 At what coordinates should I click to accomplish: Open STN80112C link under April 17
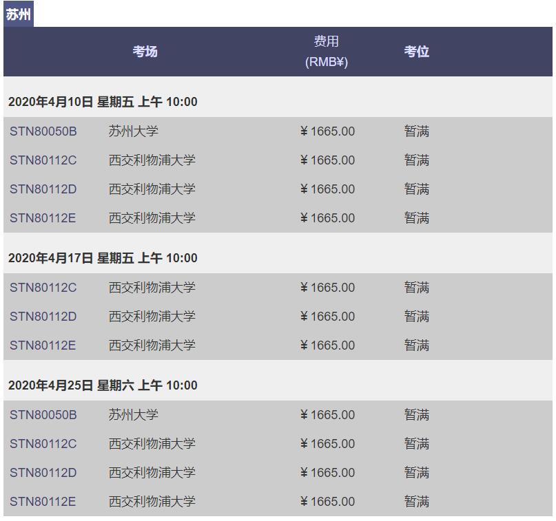[x=43, y=288]
